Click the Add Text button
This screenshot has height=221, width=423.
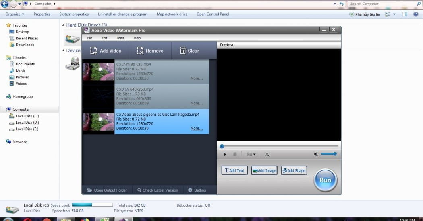click(234, 170)
